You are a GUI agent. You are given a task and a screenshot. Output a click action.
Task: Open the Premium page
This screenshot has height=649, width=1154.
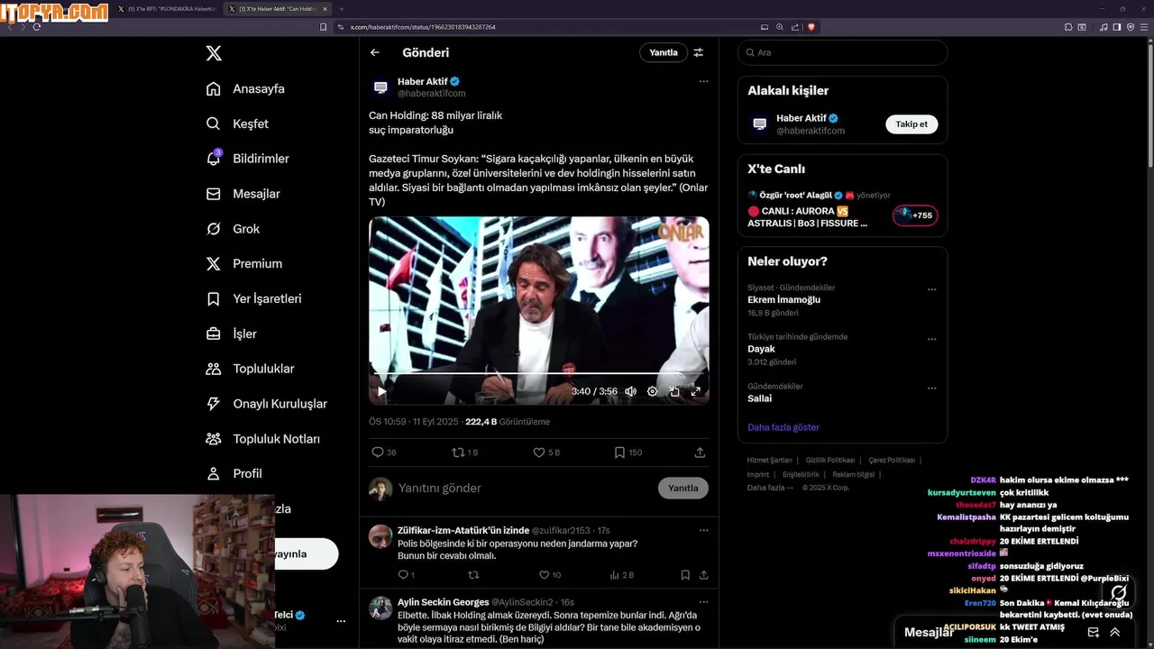point(244,263)
